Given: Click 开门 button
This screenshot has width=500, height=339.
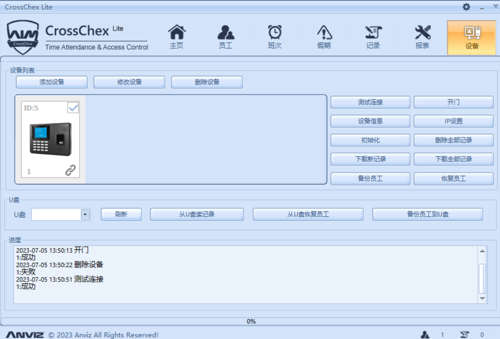Looking at the screenshot, I should [454, 102].
